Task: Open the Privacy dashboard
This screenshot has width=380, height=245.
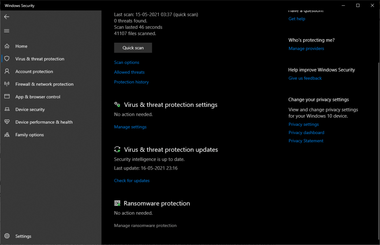Action: coord(306,133)
